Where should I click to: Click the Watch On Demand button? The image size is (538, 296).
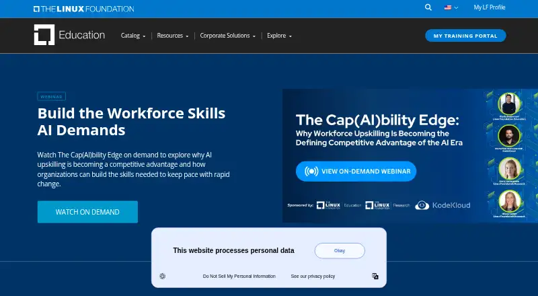(x=87, y=212)
